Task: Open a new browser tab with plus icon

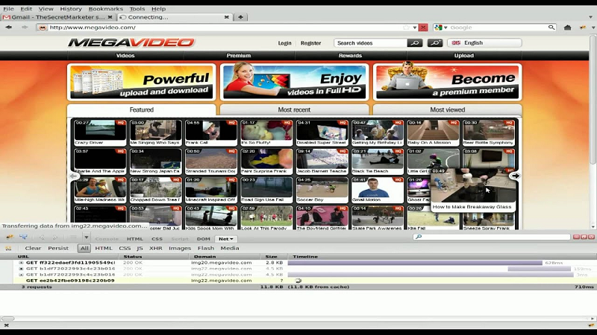Action: [x=241, y=17]
